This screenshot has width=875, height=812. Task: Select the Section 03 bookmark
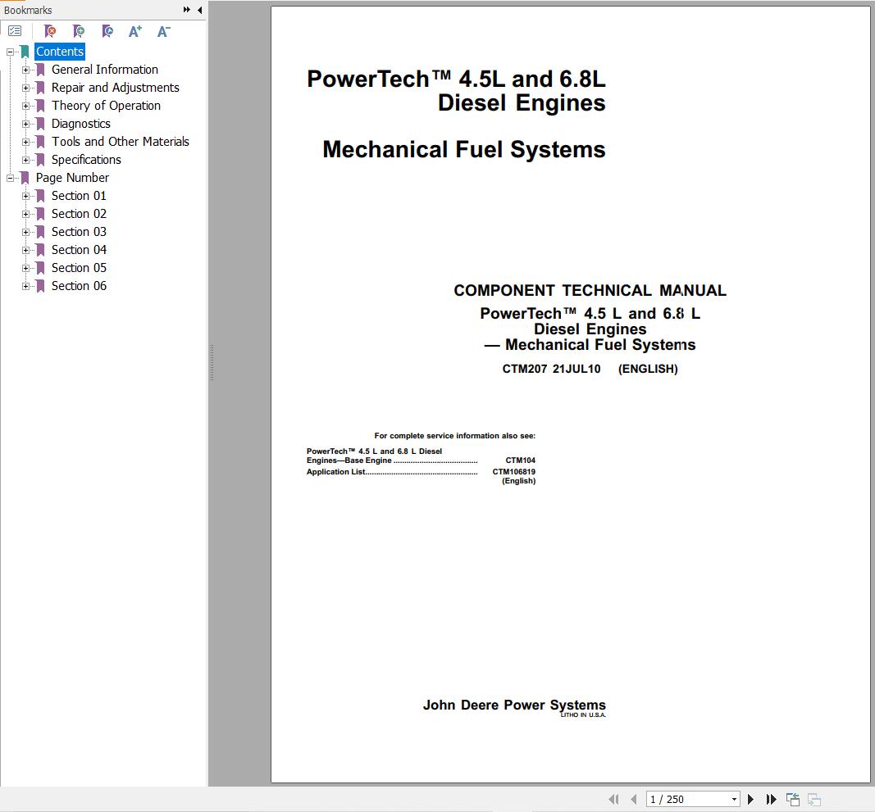coord(79,232)
